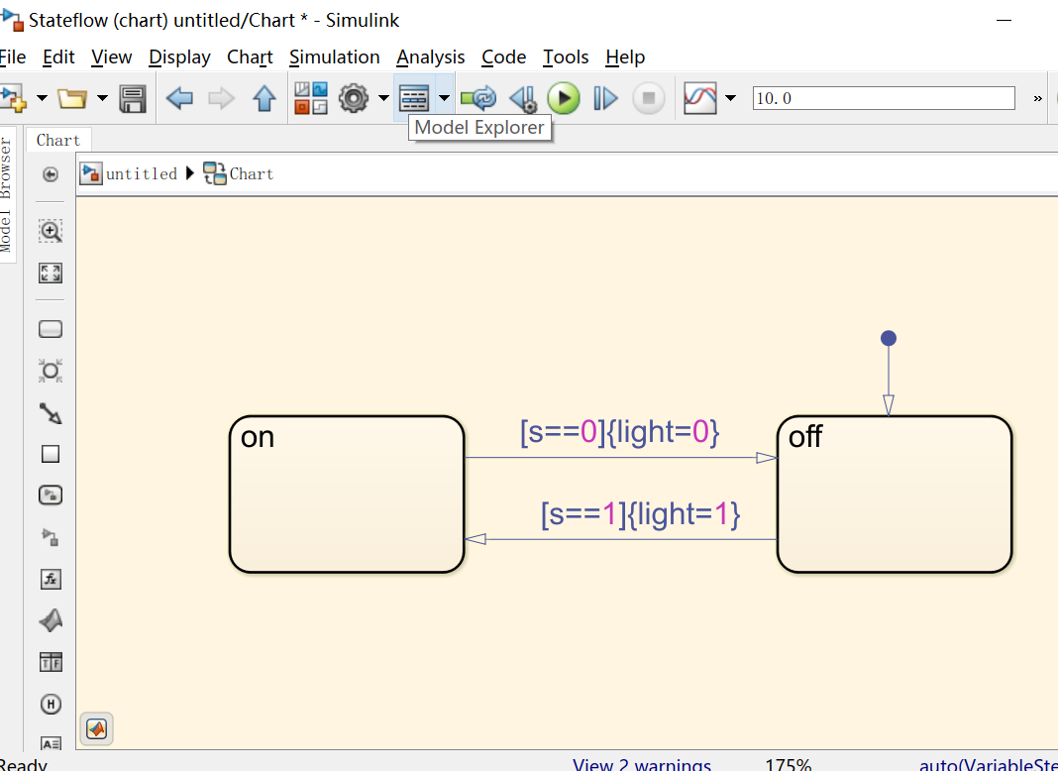Switch to the Chart tab
The height and width of the screenshot is (771, 1058).
[57, 140]
